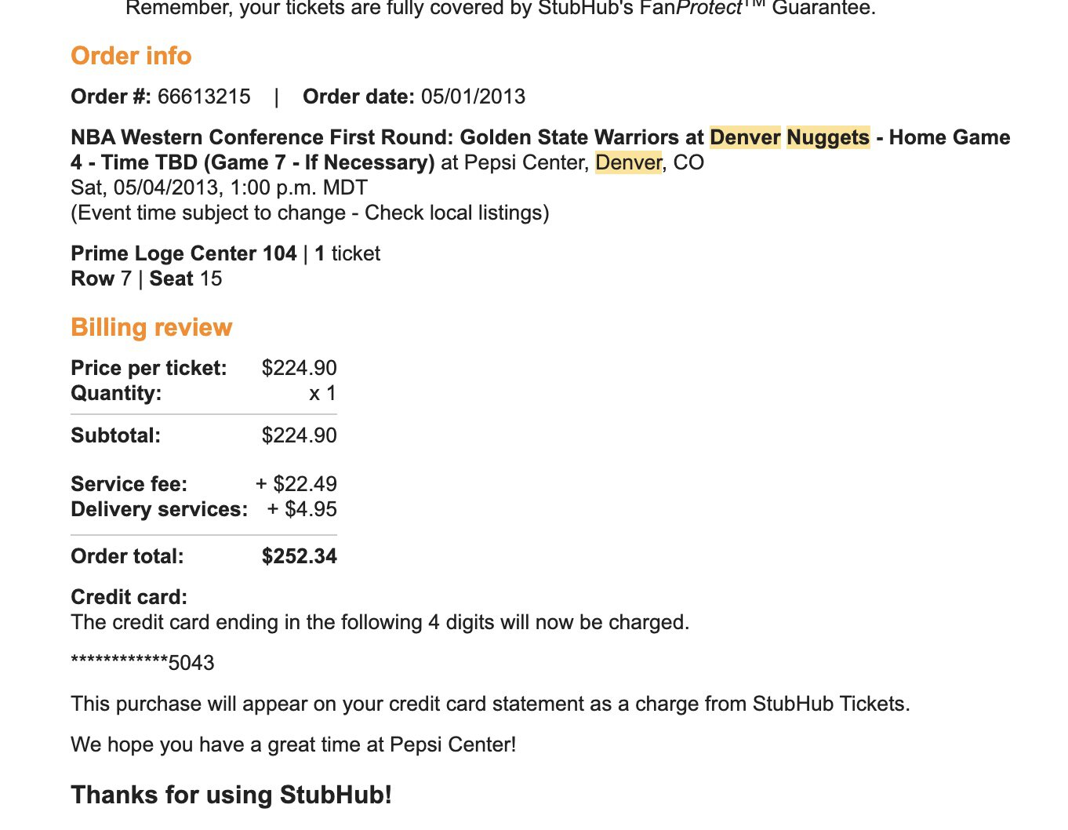Click Event time subject to change note
This screenshot has width=1068, height=830.
coord(310,213)
